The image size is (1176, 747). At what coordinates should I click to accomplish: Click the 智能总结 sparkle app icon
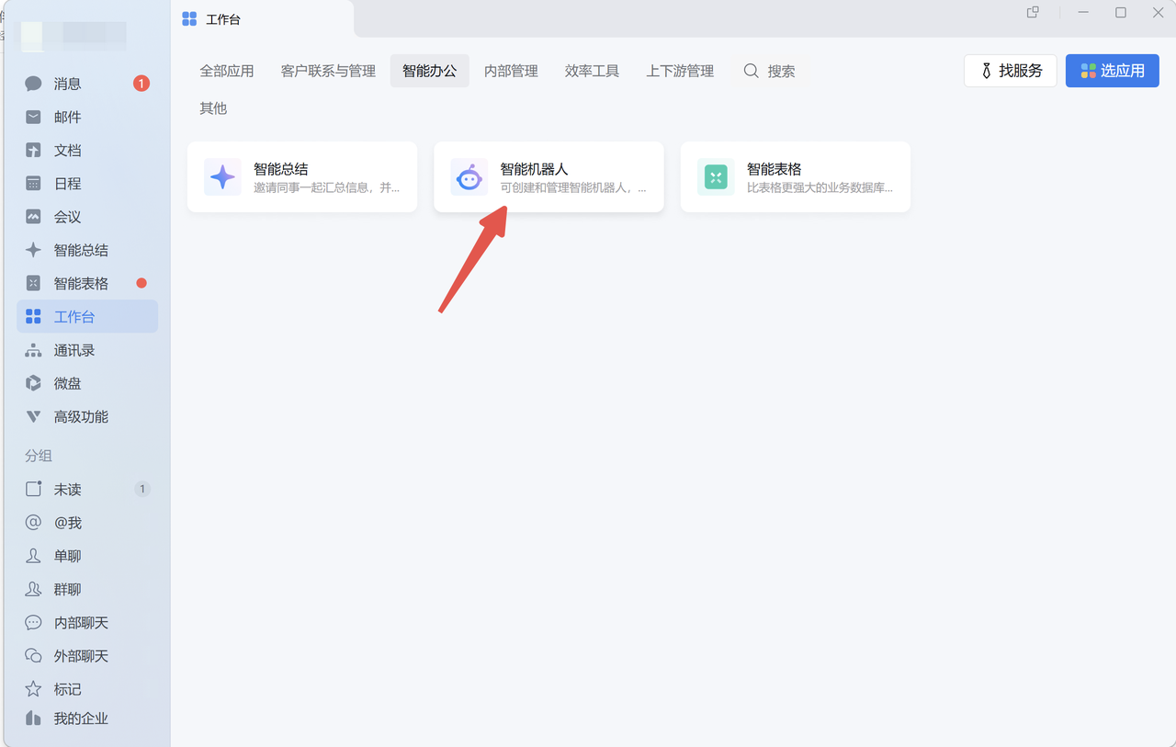[x=222, y=177]
